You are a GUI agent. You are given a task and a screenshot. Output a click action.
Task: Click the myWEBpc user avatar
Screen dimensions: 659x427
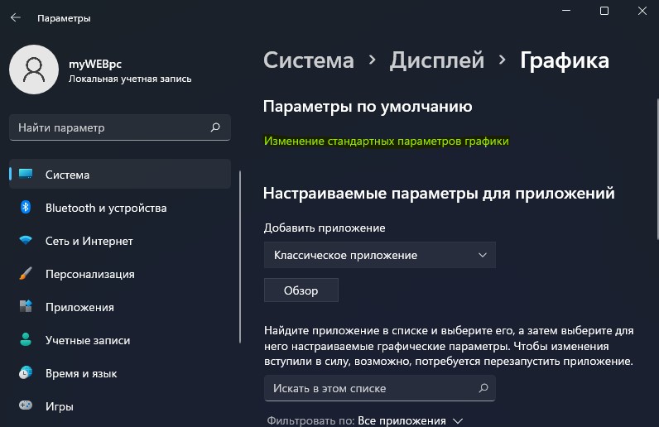point(34,70)
